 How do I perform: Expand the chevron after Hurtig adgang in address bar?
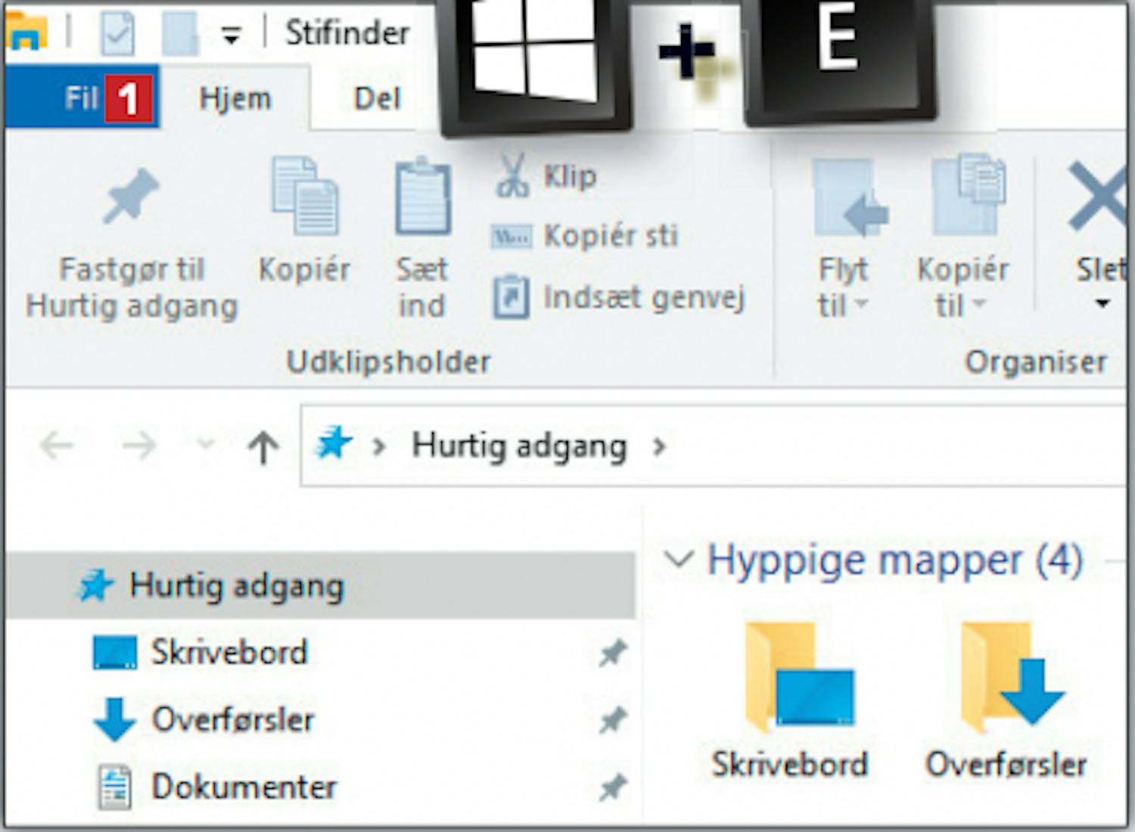(659, 448)
